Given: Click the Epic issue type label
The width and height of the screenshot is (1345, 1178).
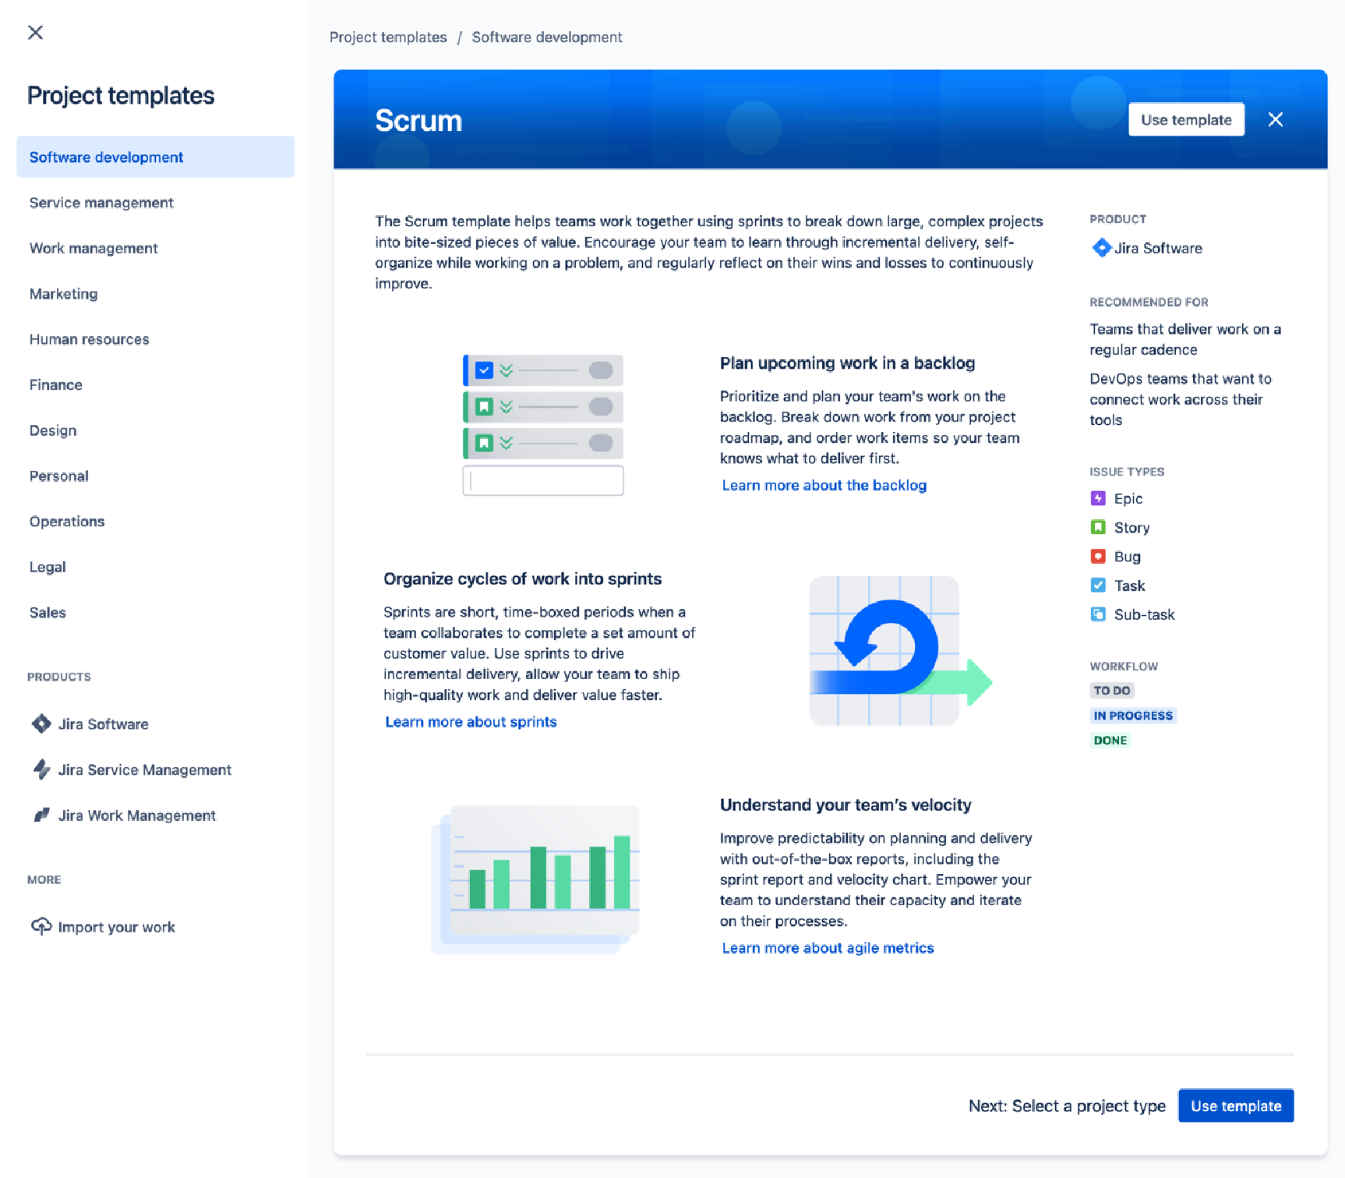Looking at the screenshot, I should tap(1128, 499).
